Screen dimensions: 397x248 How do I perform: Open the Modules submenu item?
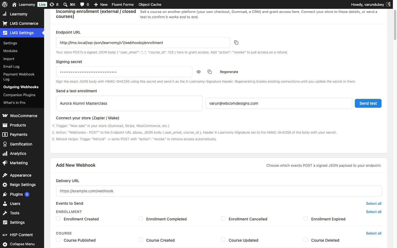tap(10, 51)
